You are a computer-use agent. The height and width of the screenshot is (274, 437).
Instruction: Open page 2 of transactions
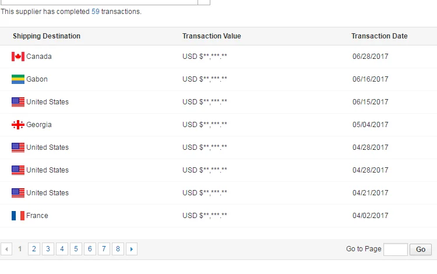click(x=34, y=249)
